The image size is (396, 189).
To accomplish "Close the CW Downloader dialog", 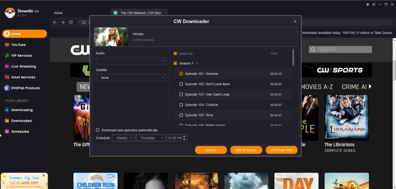I will pyautogui.click(x=295, y=21).
